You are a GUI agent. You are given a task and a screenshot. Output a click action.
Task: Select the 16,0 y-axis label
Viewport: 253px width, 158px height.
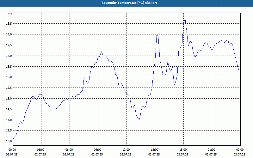coord(9,77)
